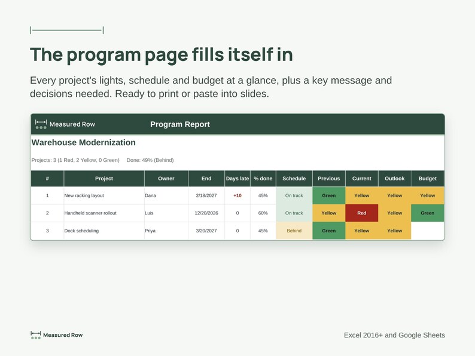Click owner cell Priya
Viewport: 475px width, 356px height.
(x=166, y=231)
